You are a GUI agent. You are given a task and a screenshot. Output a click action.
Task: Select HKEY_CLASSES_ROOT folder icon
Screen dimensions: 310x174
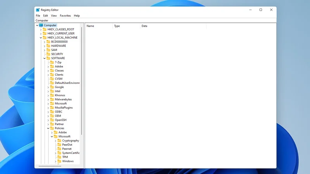45,29
